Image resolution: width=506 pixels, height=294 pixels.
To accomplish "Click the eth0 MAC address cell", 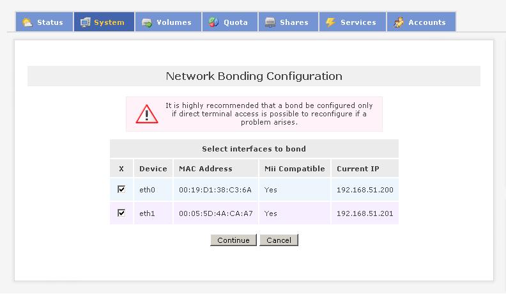I will (215, 190).
